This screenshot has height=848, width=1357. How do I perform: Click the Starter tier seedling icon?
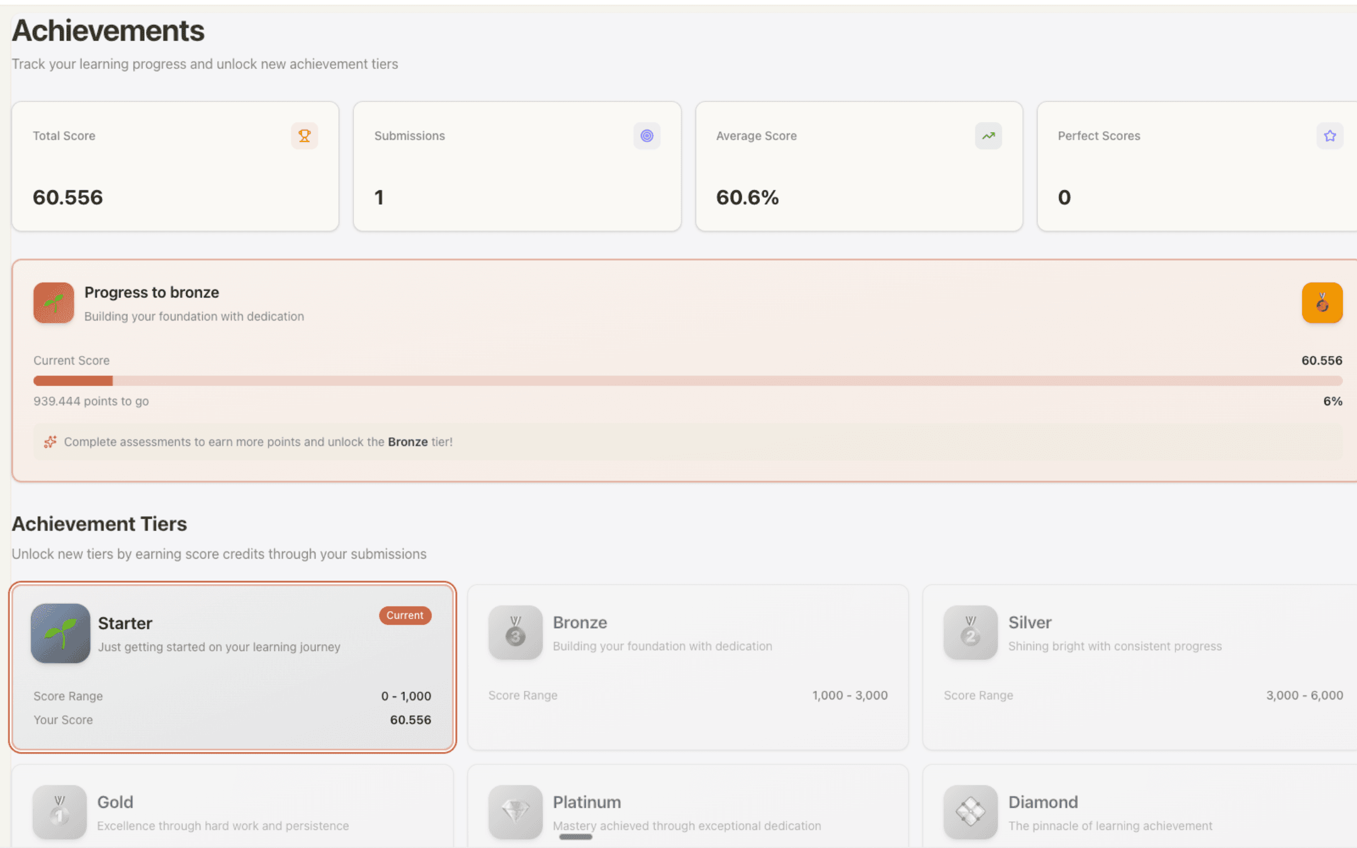coord(60,633)
